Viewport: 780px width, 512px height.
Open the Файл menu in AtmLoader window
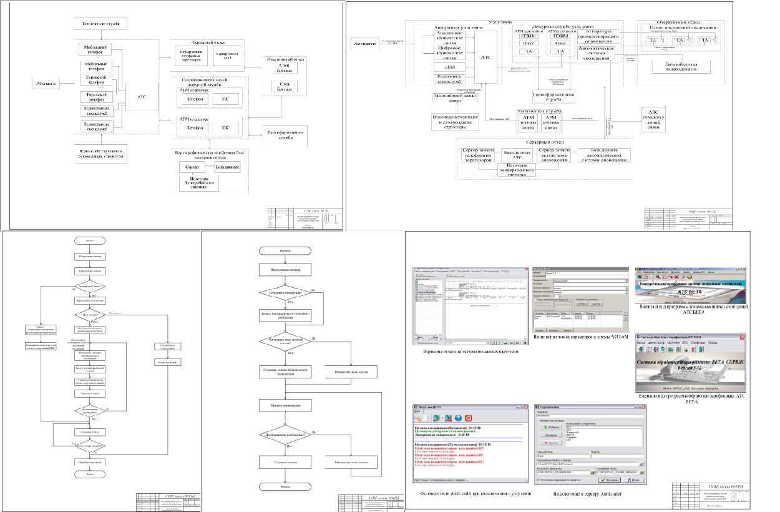416,411
